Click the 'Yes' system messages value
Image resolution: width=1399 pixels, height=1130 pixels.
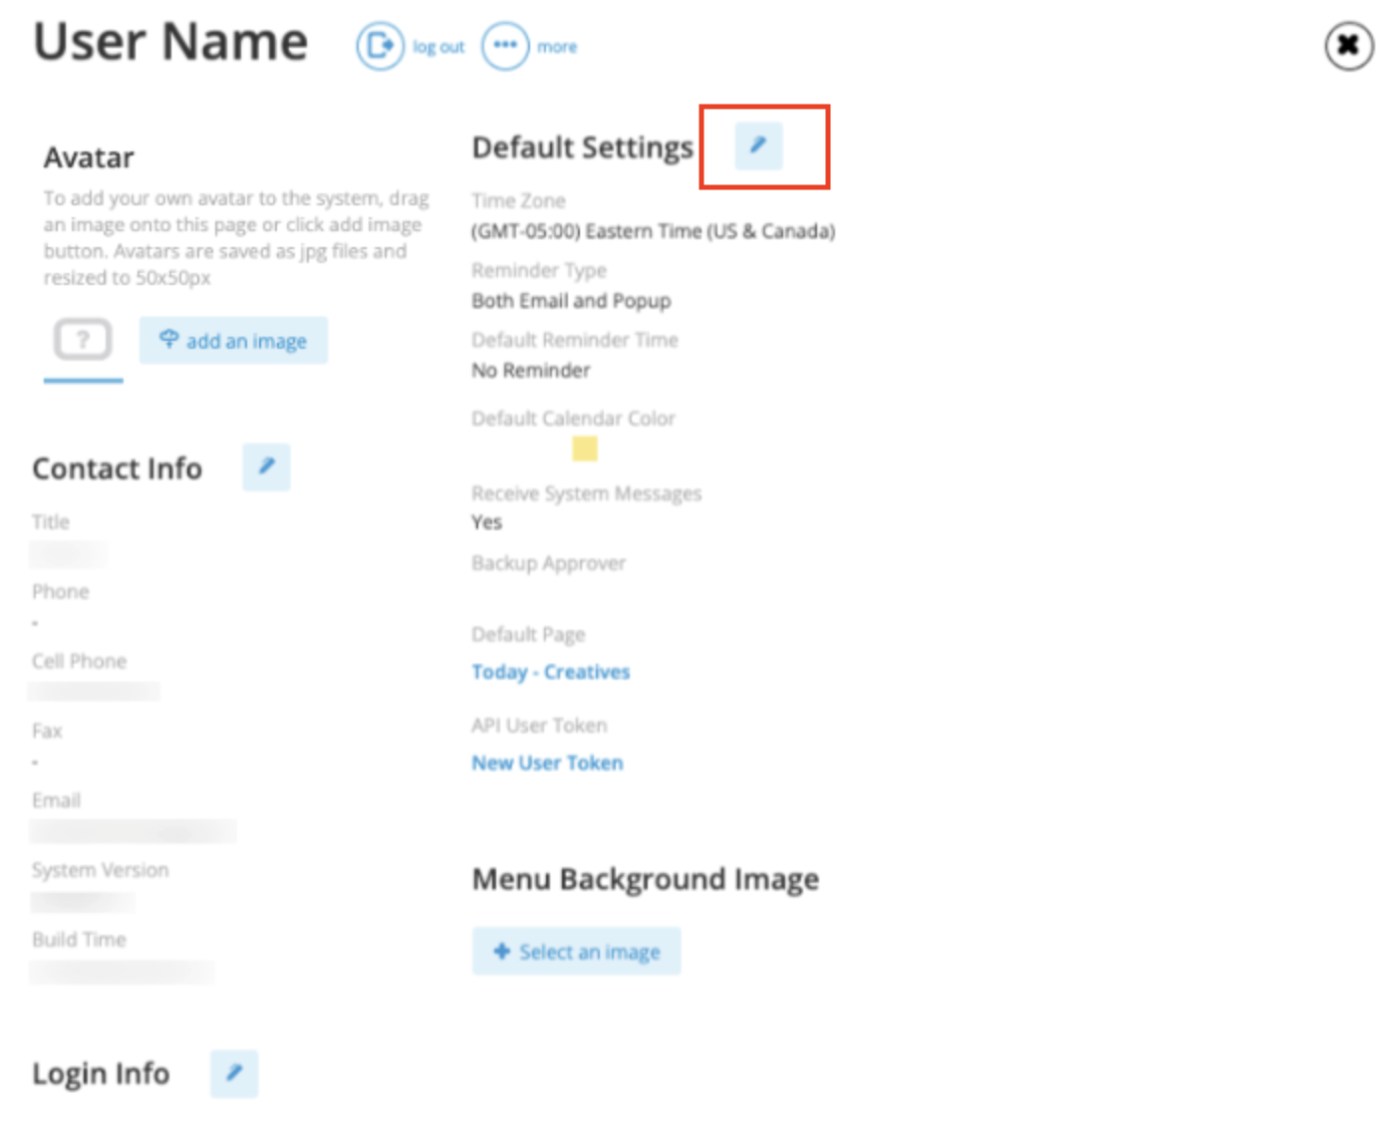coord(487,522)
